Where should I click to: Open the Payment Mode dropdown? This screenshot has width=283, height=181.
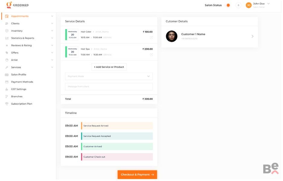pyautogui.click(x=109, y=76)
